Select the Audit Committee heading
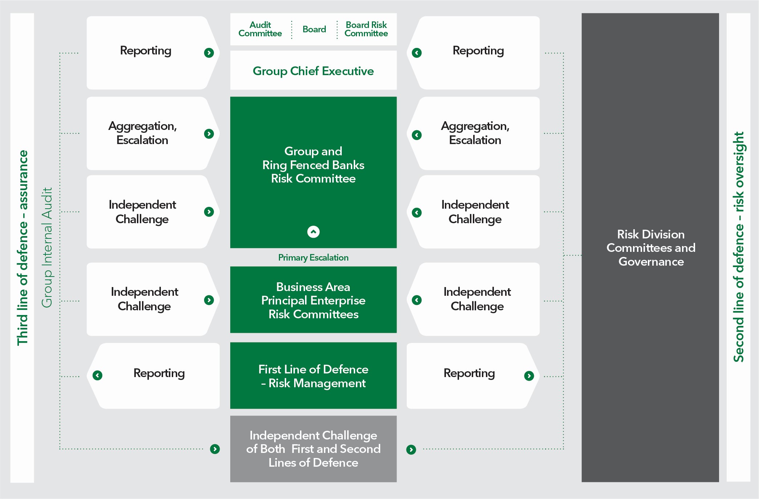Image resolution: width=759 pixels, height=499 pixels. [260, 29]
